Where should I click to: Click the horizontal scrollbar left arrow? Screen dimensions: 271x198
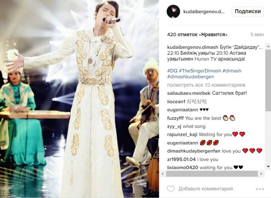(163, 174)
